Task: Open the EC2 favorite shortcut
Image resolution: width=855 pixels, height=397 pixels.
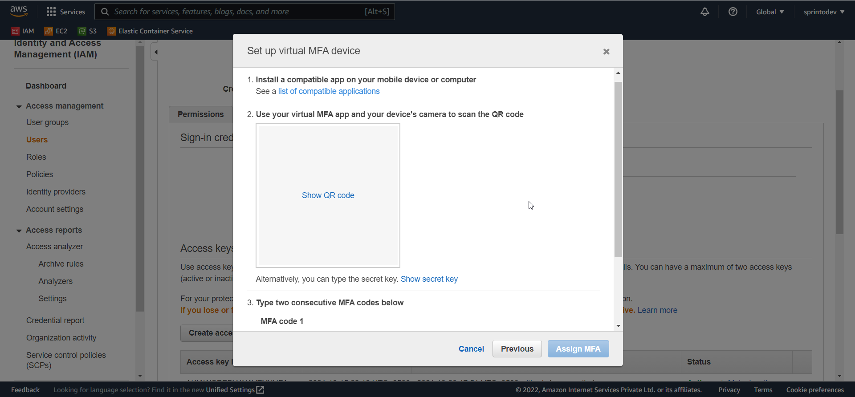Action: point(56,31)
